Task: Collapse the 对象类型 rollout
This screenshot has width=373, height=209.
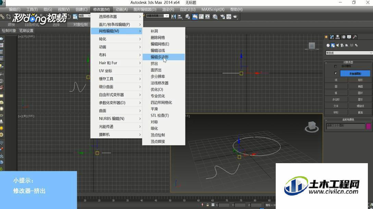Action: pyautogui.click(x=348, y=62)
